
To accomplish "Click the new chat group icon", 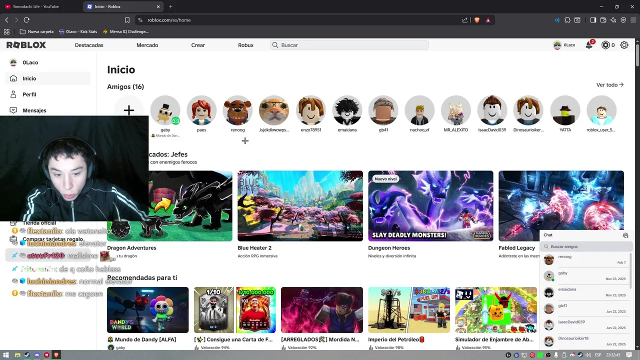I will [625, 235].
